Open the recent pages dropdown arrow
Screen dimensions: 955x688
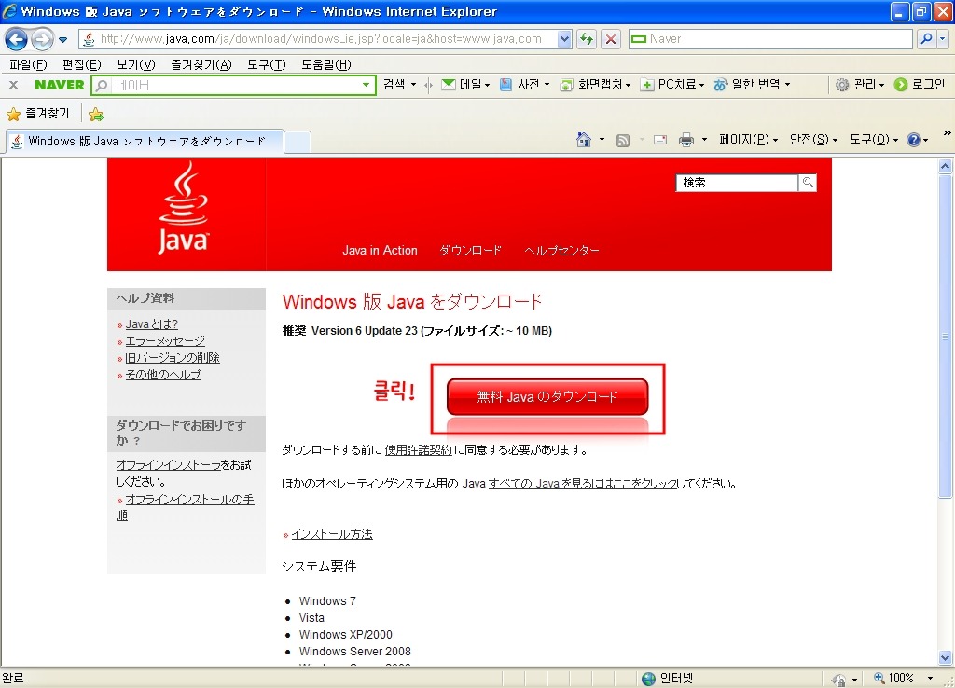pos(62,40)
